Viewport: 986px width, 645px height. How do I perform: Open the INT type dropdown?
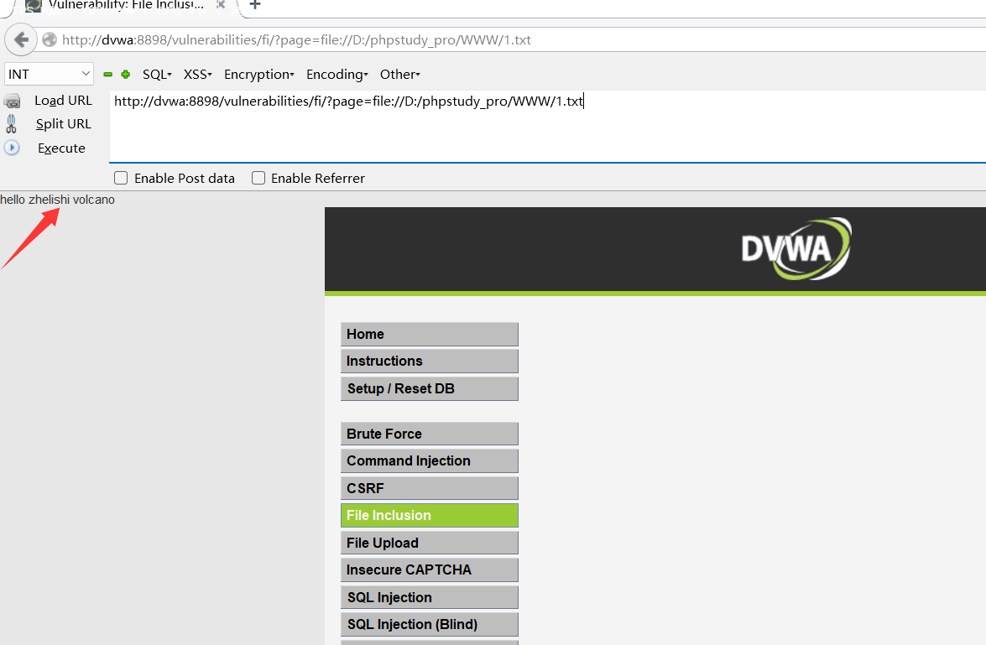[49, 74]
